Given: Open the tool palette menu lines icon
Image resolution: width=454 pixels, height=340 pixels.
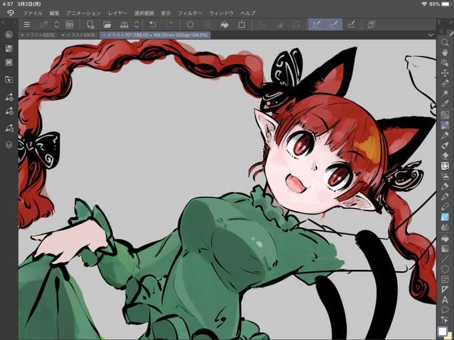Looking at the screenshot, I should click(x=441, y=31).
